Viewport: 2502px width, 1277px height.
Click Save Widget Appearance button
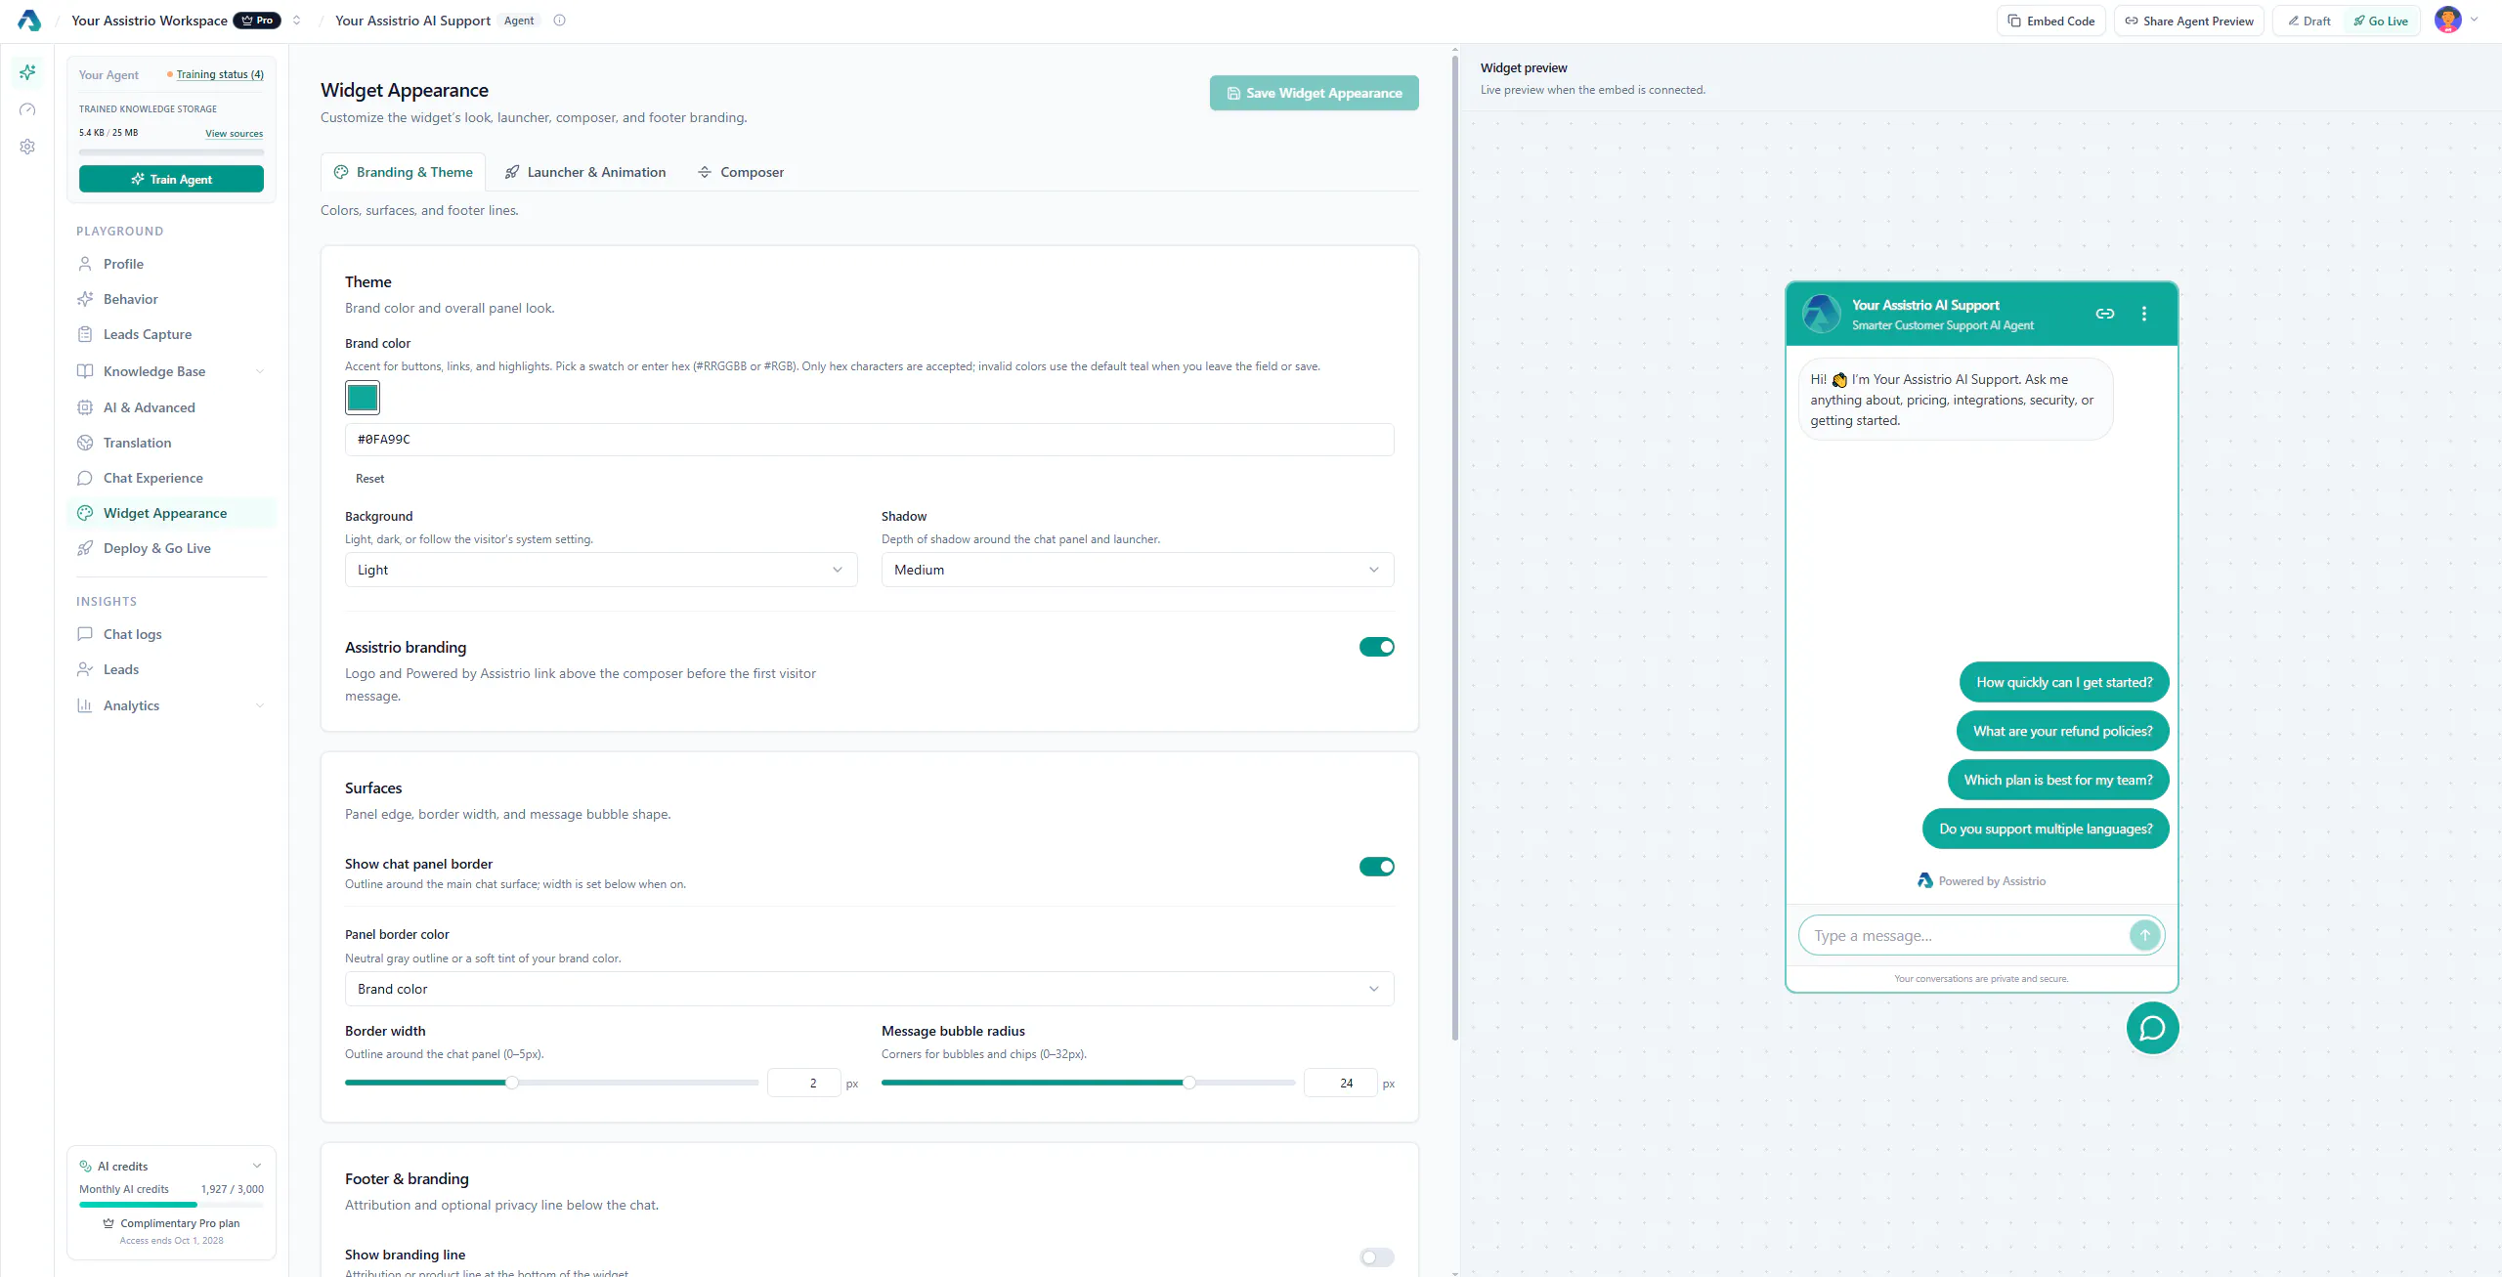1314,93
